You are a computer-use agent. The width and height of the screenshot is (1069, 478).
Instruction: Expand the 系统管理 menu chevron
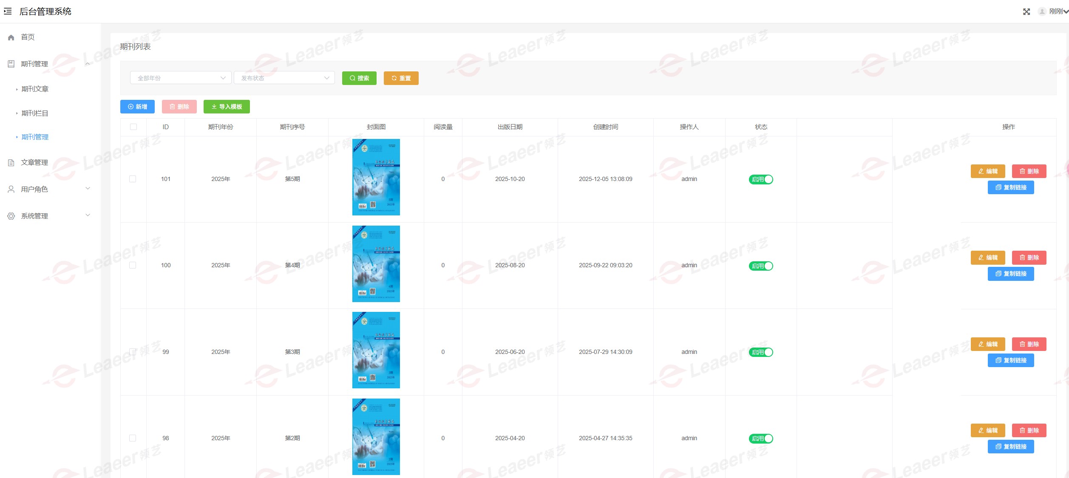[88, 215]
